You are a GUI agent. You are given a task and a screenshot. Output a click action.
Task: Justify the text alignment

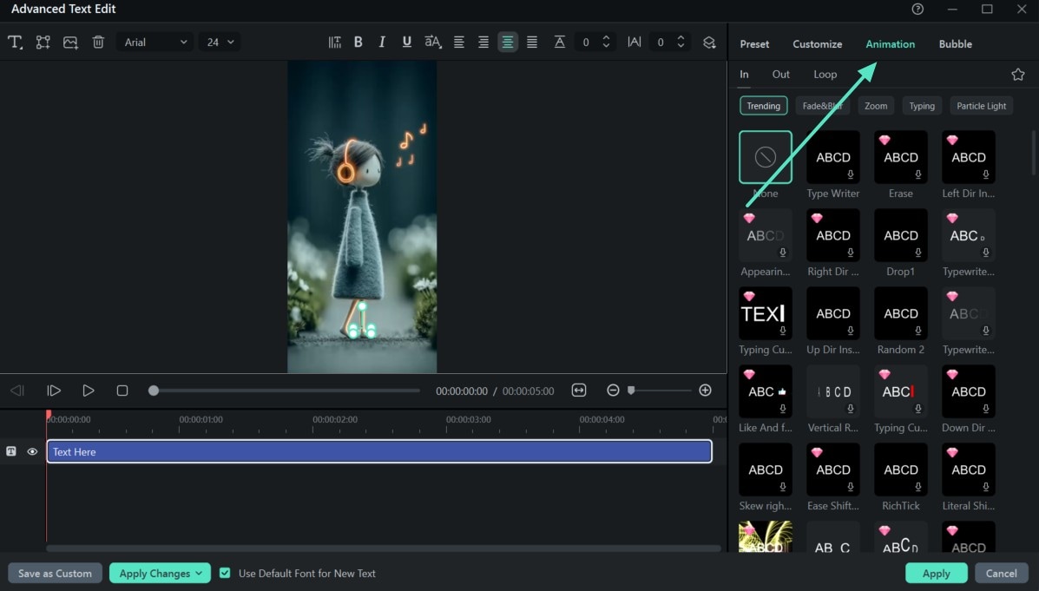coord(532,43)
